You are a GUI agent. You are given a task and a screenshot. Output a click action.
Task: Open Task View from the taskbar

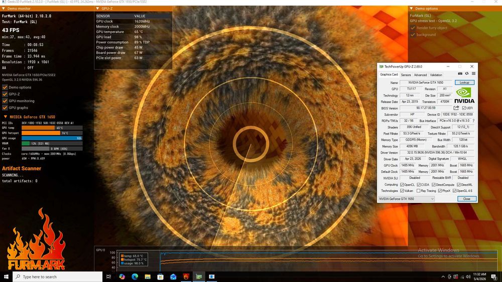coord(108,276)
